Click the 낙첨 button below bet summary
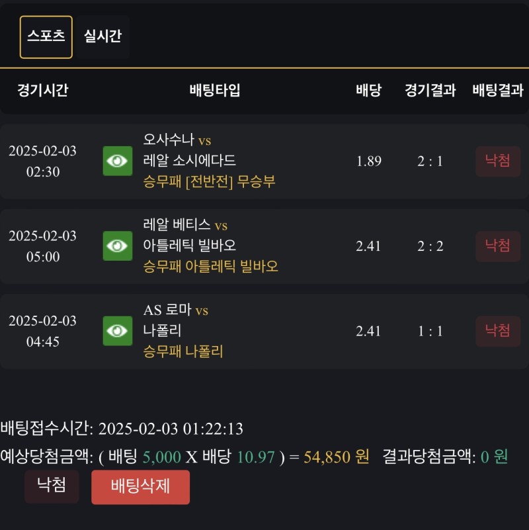 point(52,486)
